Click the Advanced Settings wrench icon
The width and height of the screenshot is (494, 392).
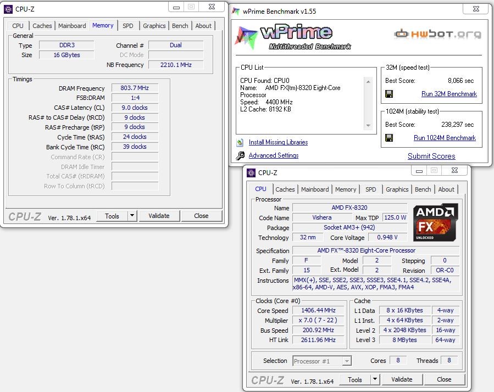[240, 156]
